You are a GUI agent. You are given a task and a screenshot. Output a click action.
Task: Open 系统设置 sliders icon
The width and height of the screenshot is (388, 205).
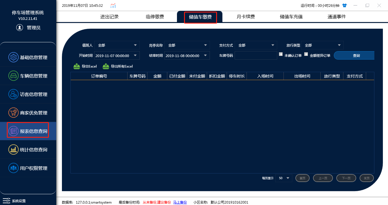[6, 201]
